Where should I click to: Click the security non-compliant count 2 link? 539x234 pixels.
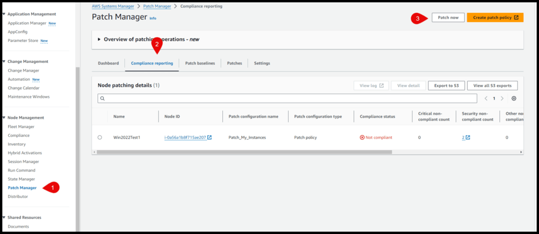[463, 137]
